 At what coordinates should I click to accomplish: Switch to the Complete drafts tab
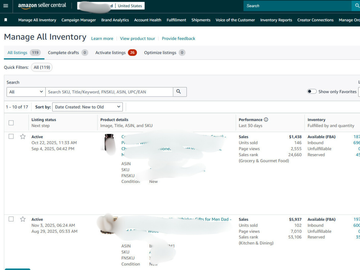[68, 53]
